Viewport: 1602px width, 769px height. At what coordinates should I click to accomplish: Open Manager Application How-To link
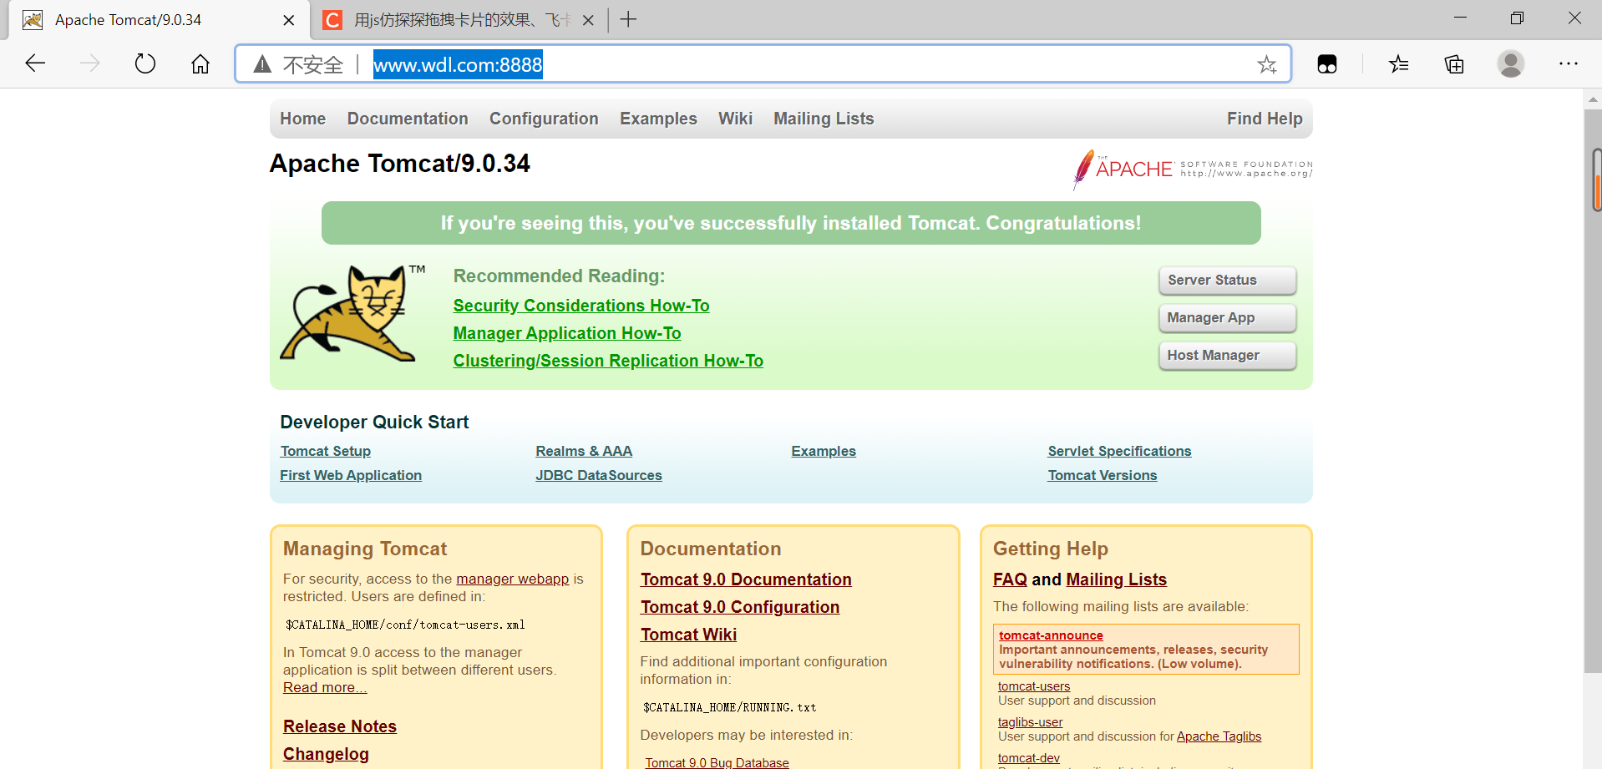coord(567,333)
